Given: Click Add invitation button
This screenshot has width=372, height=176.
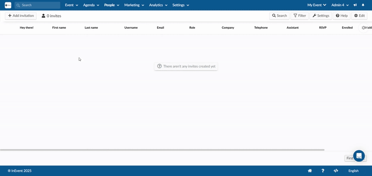Looking at the screenshot, I should point(21,16).
